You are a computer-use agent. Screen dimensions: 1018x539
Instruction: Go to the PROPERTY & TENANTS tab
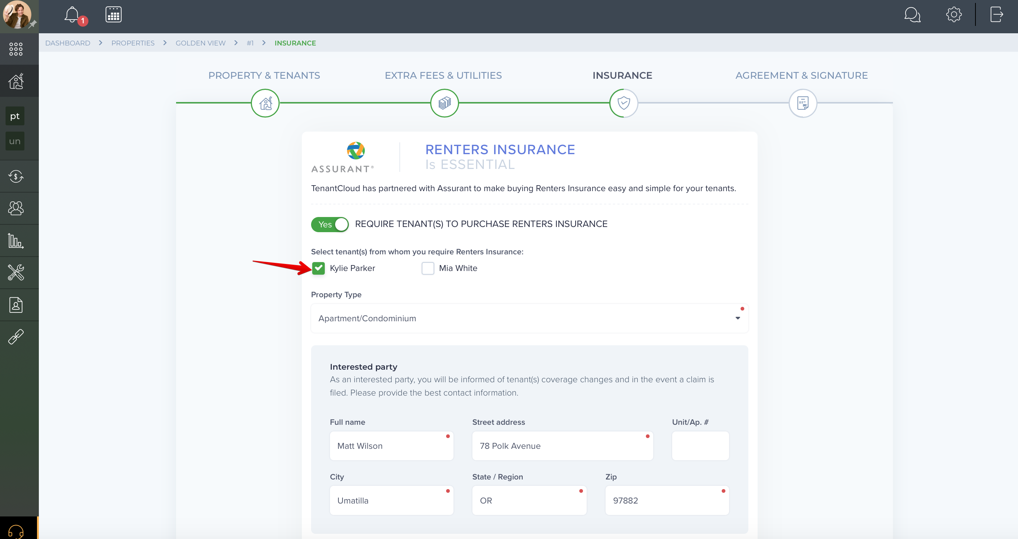click(x=264, y=75)
